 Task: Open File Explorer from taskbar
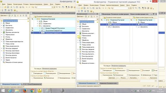(17, 91)
